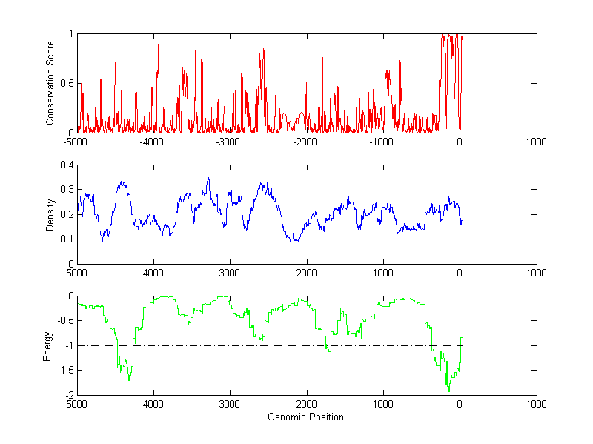Click the 'Genomic Position' x-axis label

point(305,417)
